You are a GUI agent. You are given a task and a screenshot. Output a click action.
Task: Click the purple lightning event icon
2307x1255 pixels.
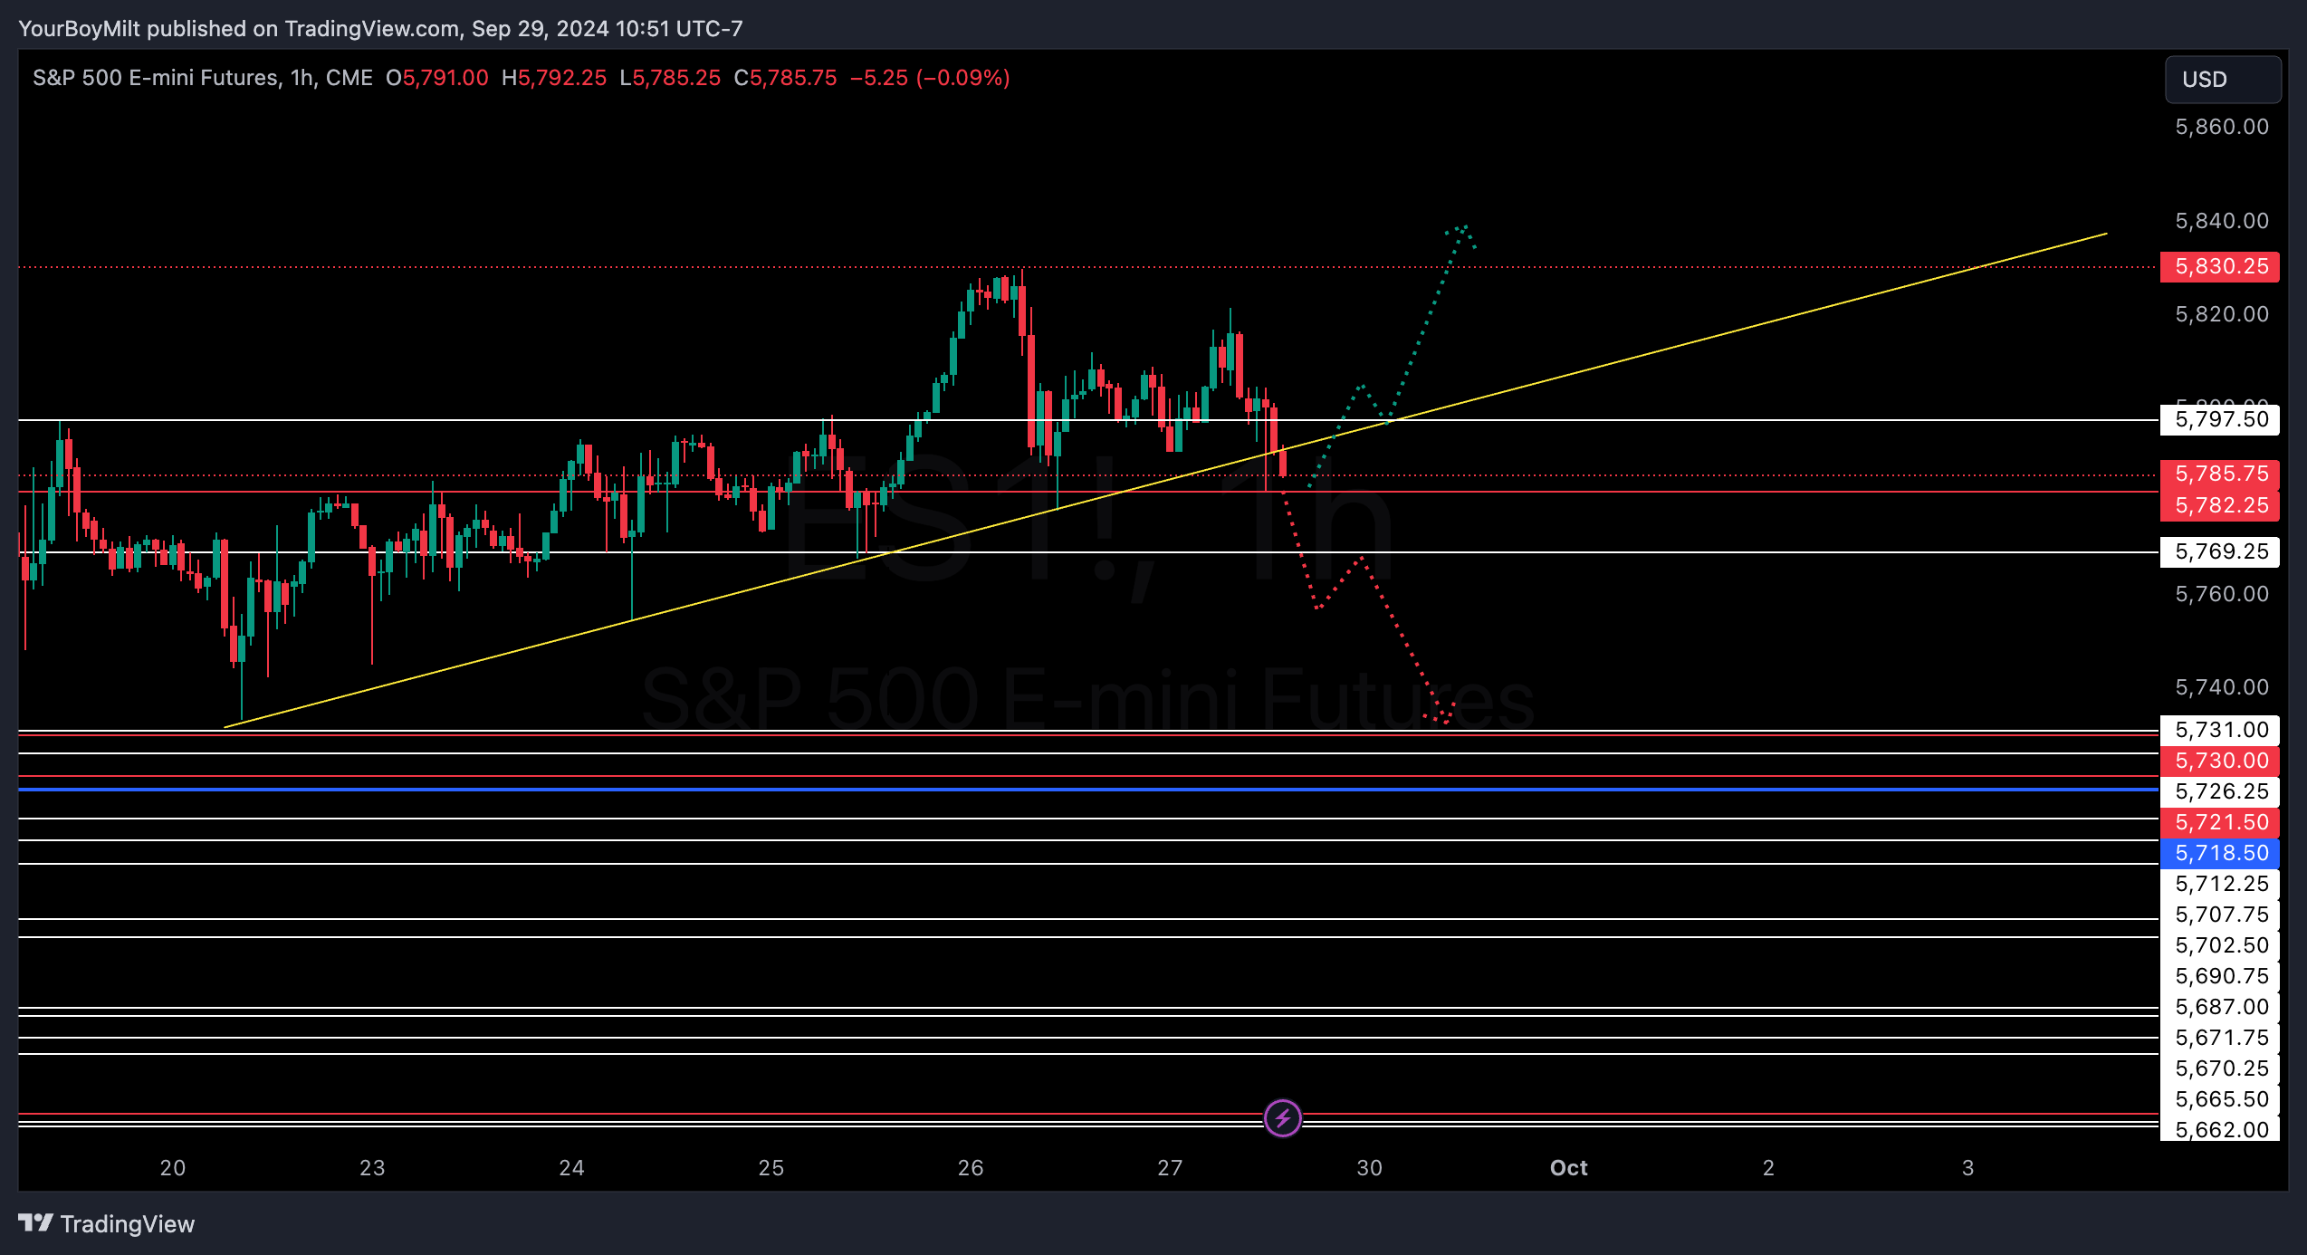coord(1282,1118)
